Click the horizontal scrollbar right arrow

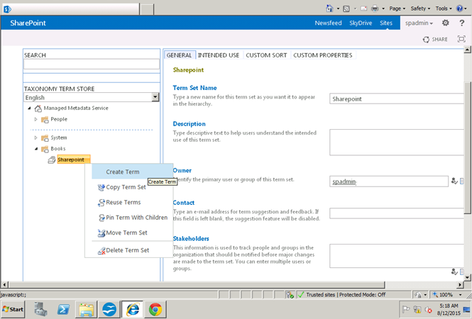coord(460,284)
